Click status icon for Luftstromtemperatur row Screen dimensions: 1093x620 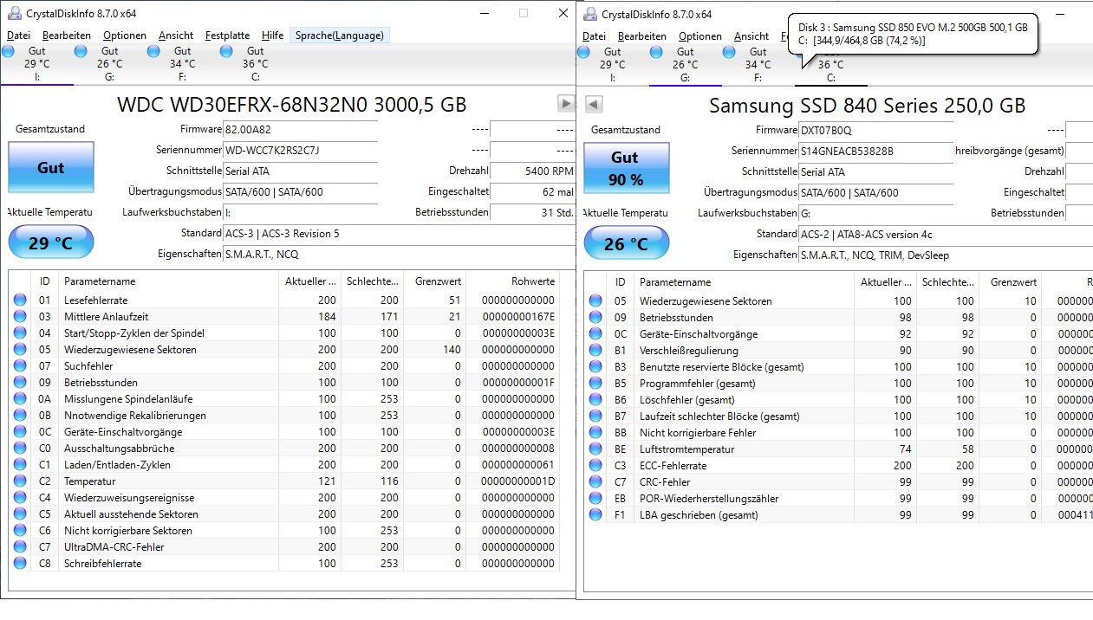595,449
